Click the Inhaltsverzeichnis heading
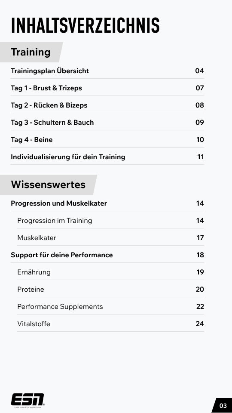This screenshot has width=232, height=413. pyautogui.click(x=85, y=25)
